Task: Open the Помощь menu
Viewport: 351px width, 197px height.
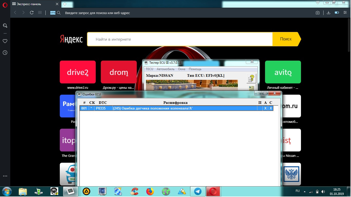Action: [195, 69]
